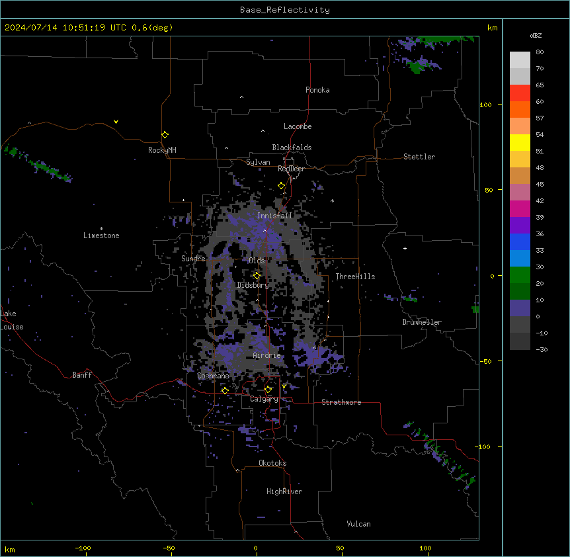This screenshot has width=570, height=557.
Task: Click the Sylvan label on the map
Action: point(258,162)
